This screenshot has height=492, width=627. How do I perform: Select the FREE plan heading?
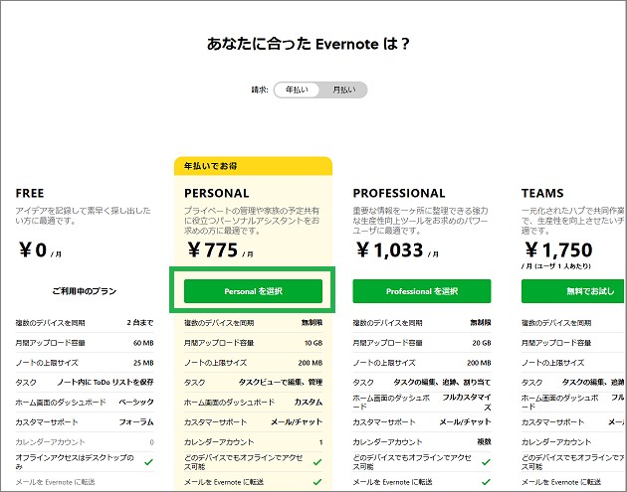[x=30, y=193]
